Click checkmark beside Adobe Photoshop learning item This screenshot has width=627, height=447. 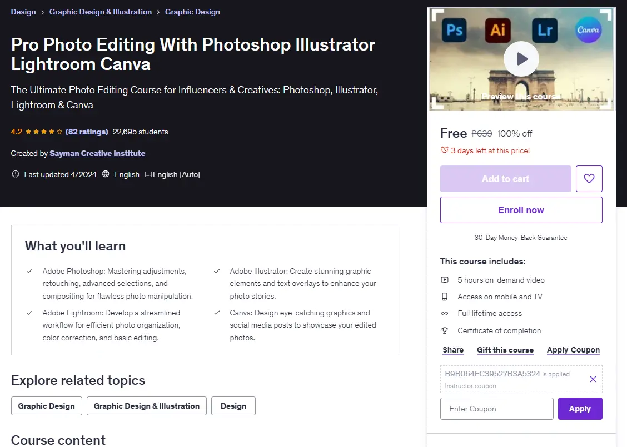click(x=29, y=271)
